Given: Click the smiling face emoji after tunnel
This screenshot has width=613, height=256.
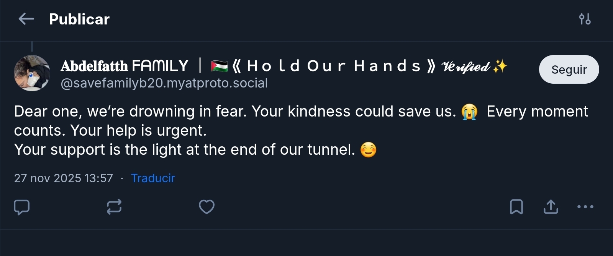Looking at the screenshot, I should point(368,150).
